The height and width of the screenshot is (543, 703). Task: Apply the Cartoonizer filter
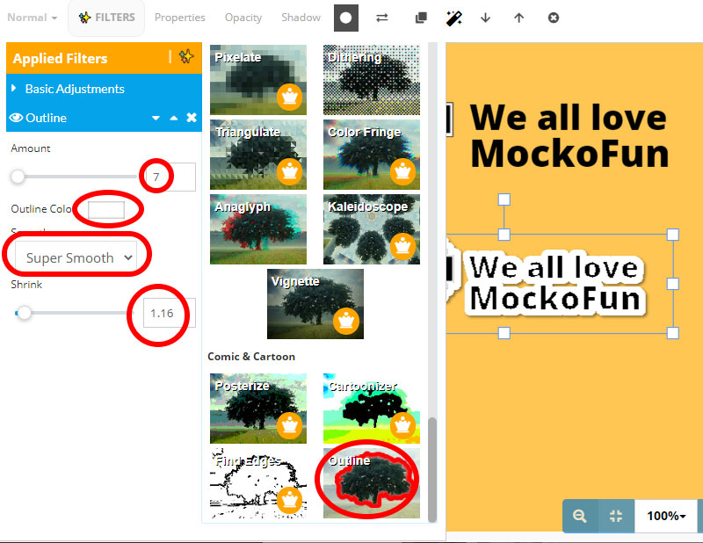click(372, 409)
